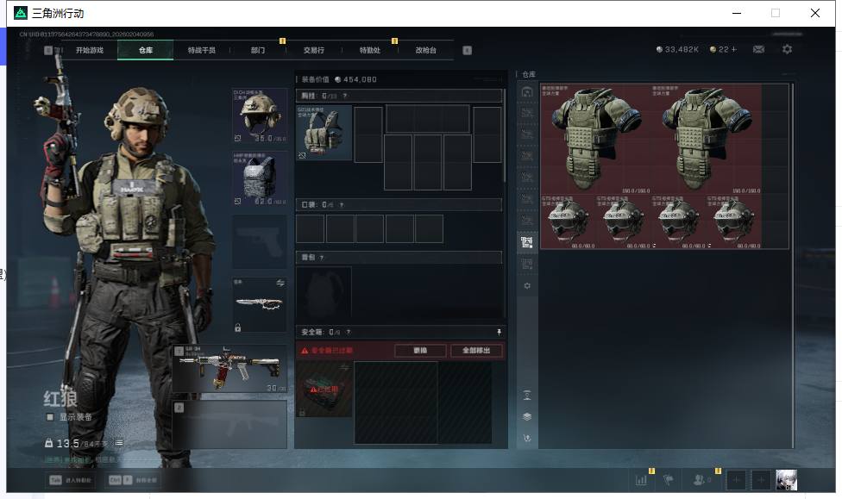Select the rightmost GT5 helmet in stash

(x=733, y=221)
